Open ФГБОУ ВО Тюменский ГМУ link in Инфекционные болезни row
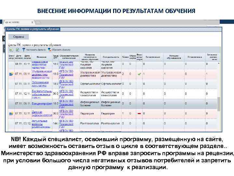The height and width of the screenshot is (176, 234). [x=66, y=104]
